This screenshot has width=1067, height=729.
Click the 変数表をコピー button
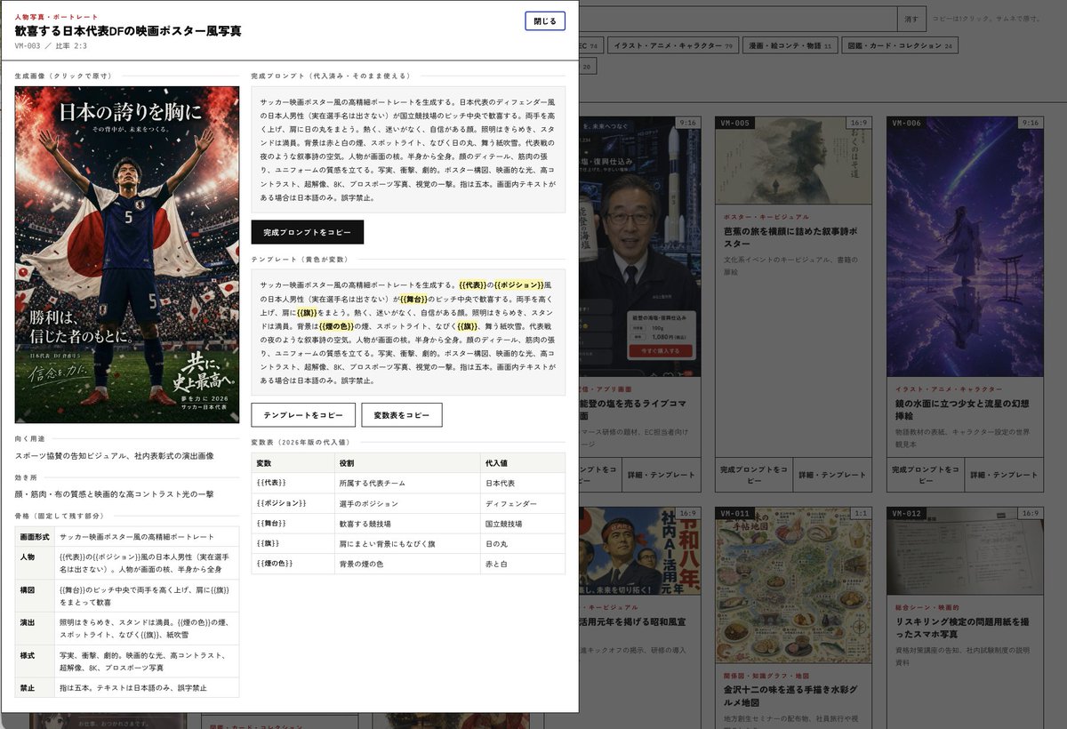402,415
